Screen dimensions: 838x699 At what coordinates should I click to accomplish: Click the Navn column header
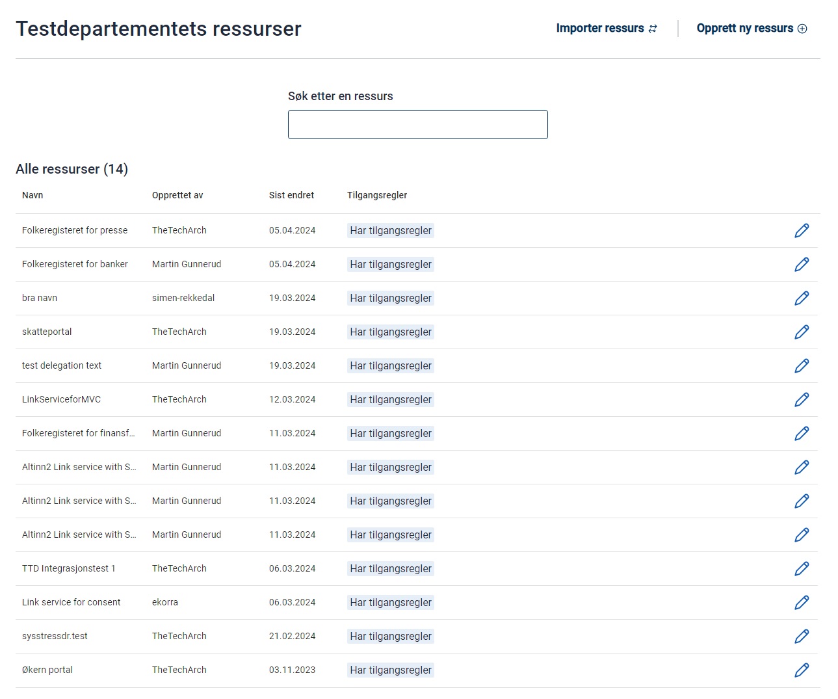click(x=33, y=196)
